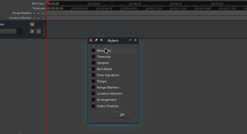Click the master track gain fader
The width and height of the screenshot is (247, 134).
tap(11, 31)
